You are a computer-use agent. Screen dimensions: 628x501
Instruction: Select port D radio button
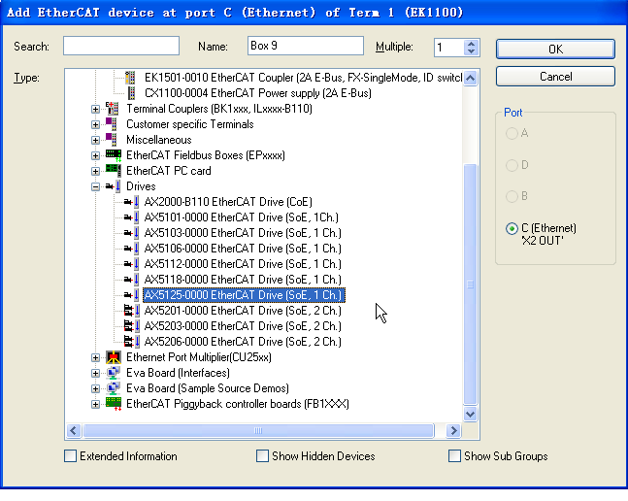pyautogui.click(x=512, y=165)
